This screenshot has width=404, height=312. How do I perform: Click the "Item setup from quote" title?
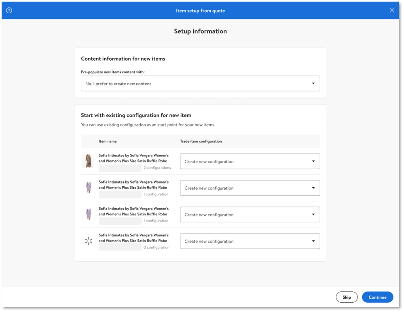200,11
